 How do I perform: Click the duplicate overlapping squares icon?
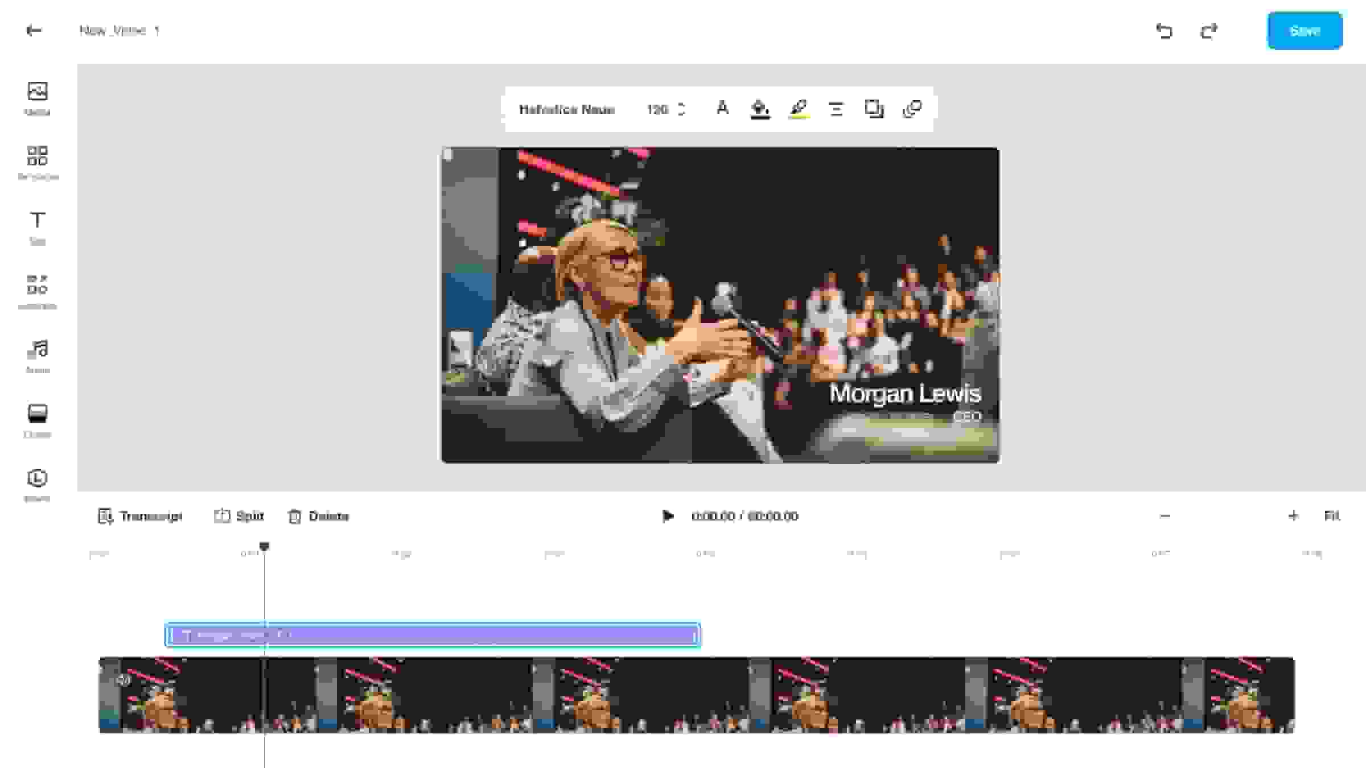[912, 109]
